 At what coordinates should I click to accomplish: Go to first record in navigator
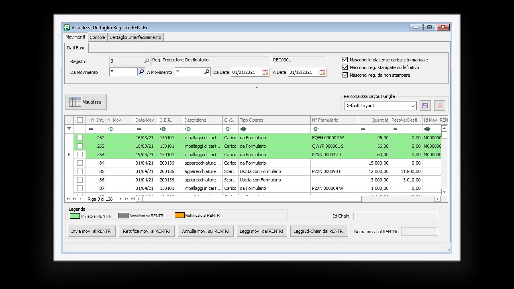(x=67, y=199)
